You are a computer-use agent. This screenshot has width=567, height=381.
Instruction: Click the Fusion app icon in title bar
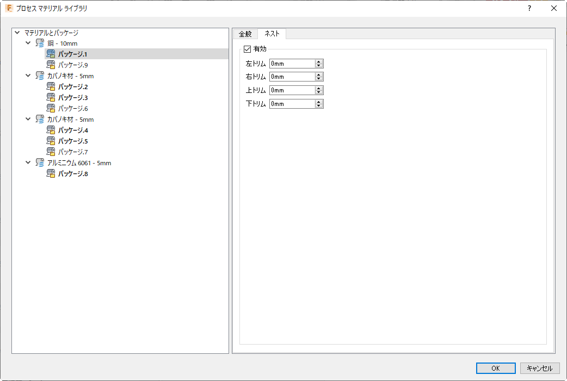[9, 8]
